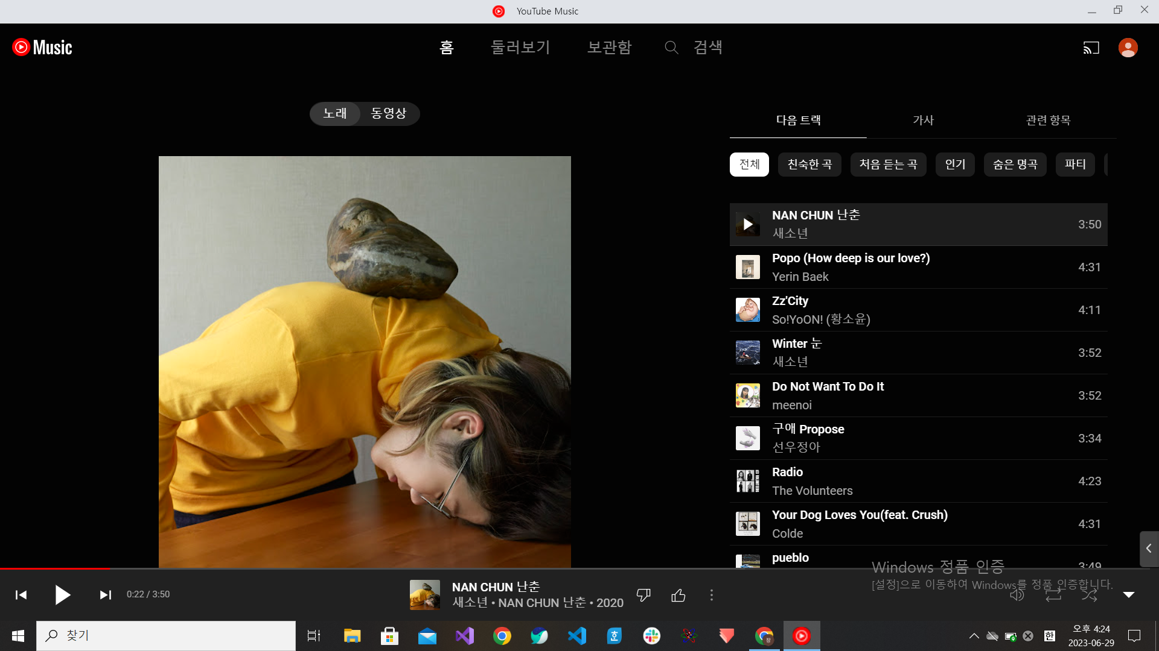Toggle shuffle mode
This screenshot has width=1159, height=651.
click(x=1090, y=596)
